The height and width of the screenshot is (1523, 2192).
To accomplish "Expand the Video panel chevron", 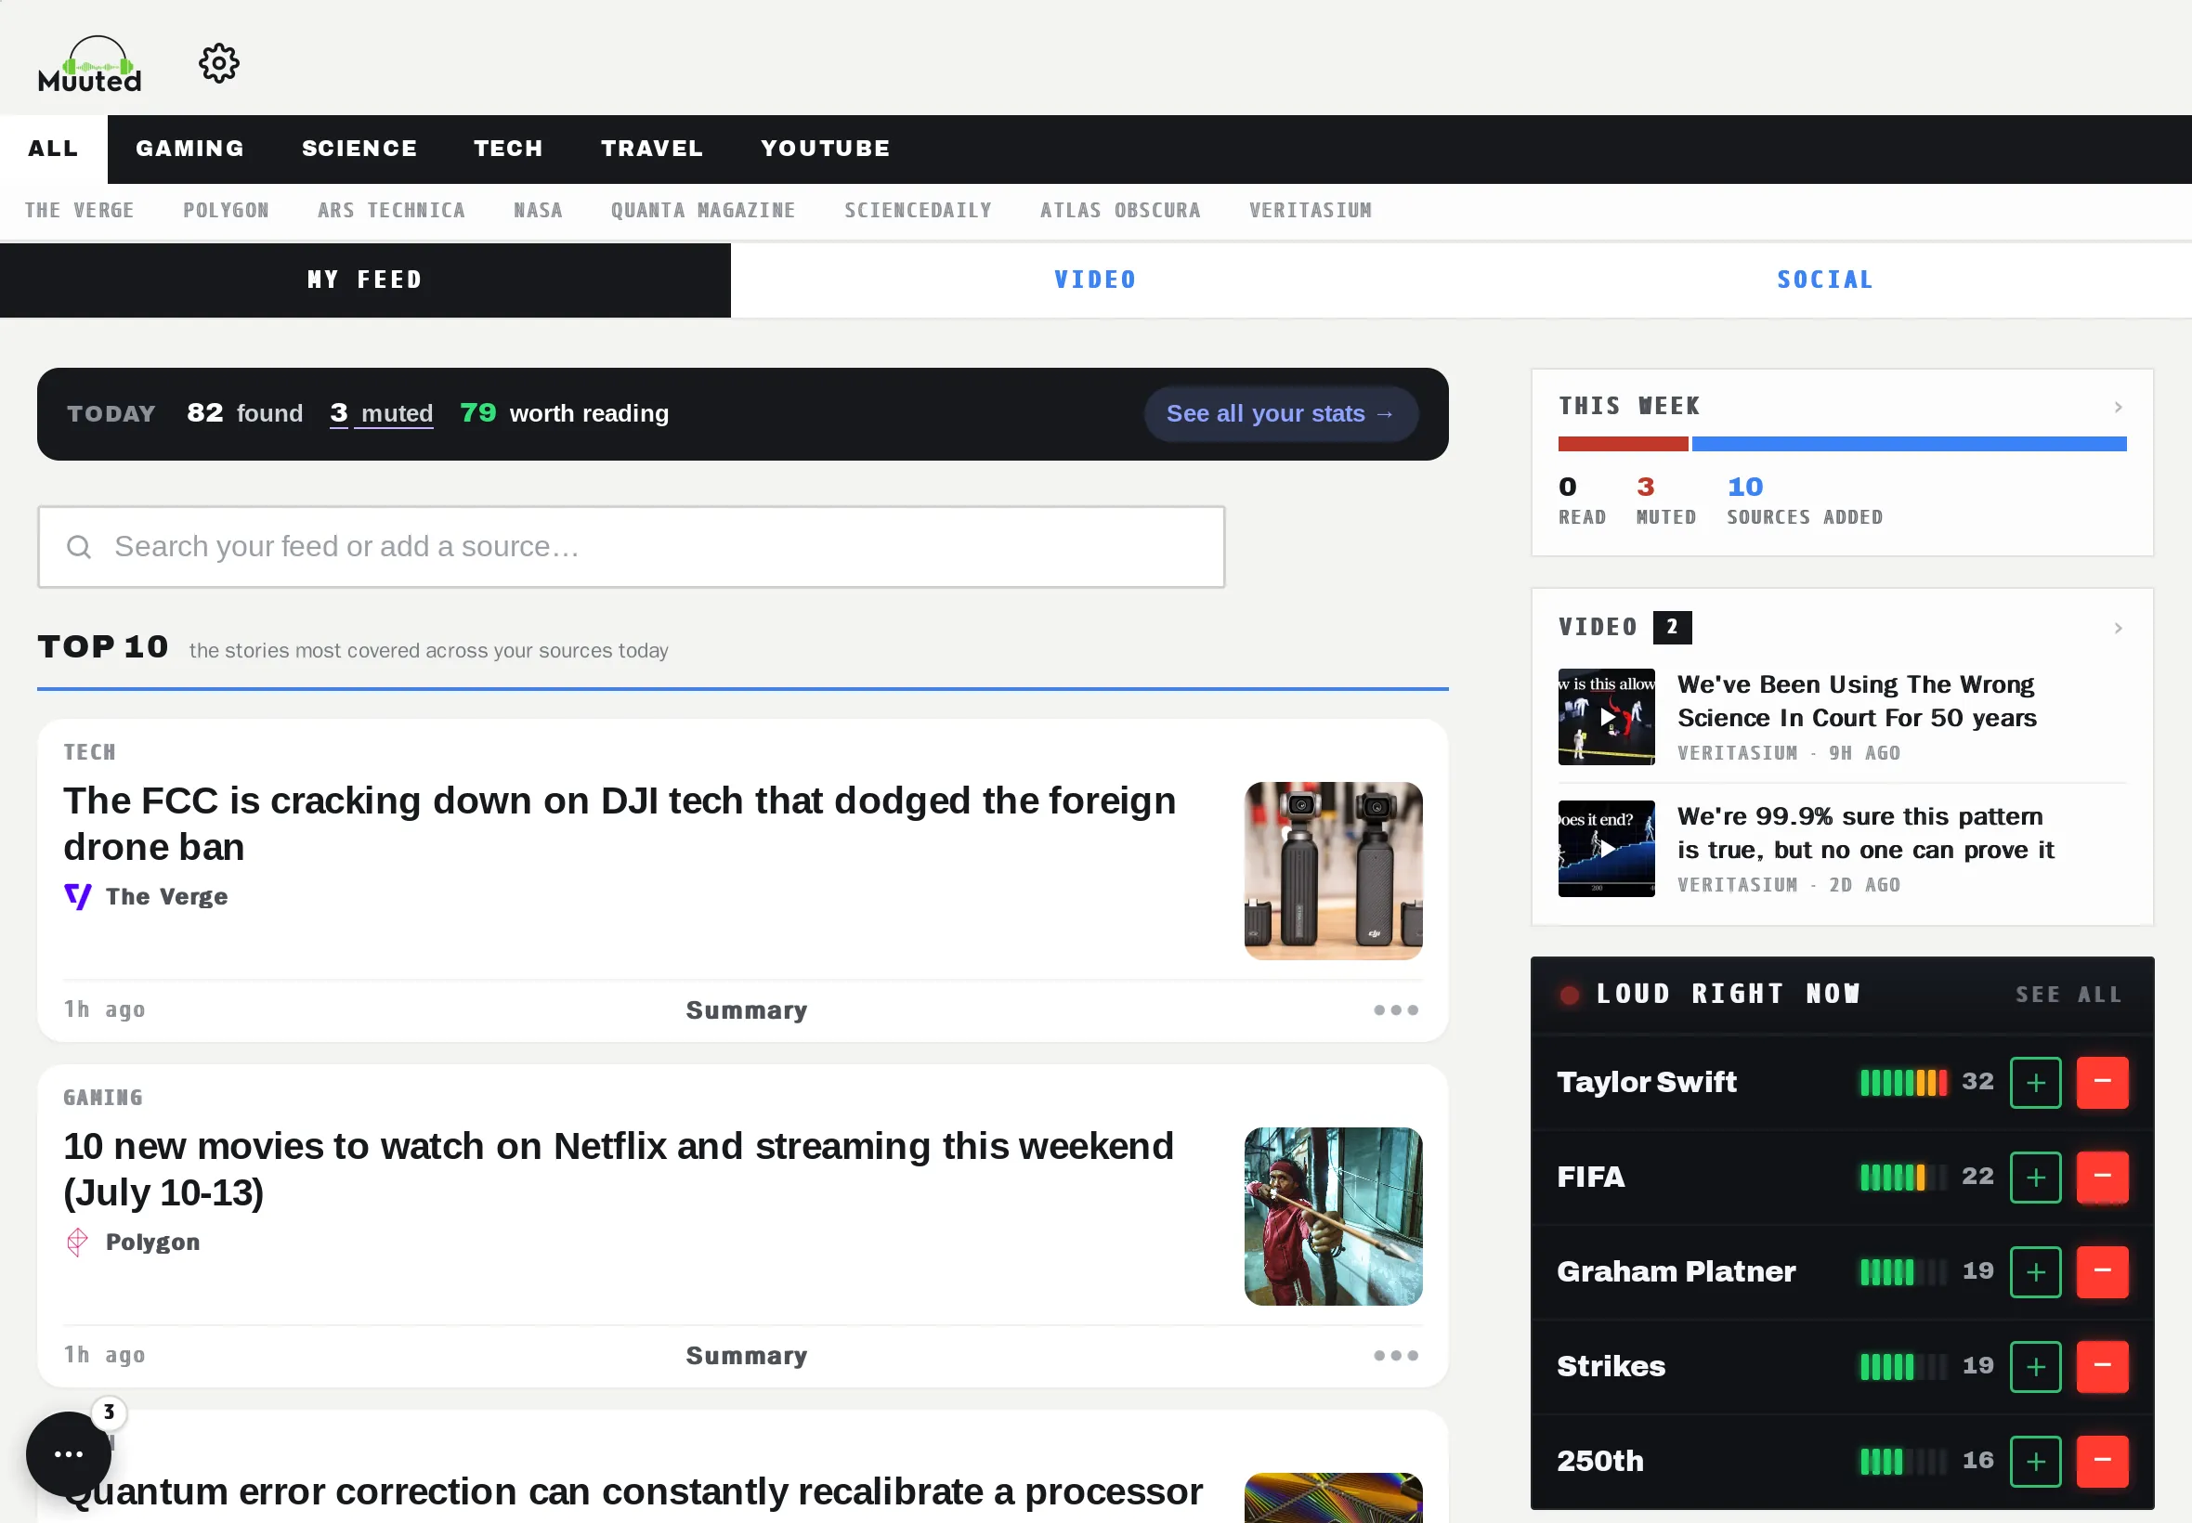I will coord(2118,628).
